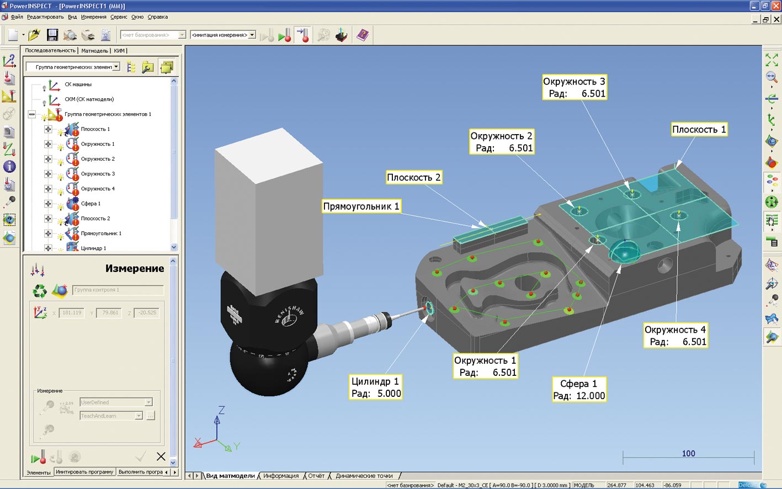Click the print preview magnifier icon
The width and height of the screenshot is (782, 489).
click(x=70, y=35)
